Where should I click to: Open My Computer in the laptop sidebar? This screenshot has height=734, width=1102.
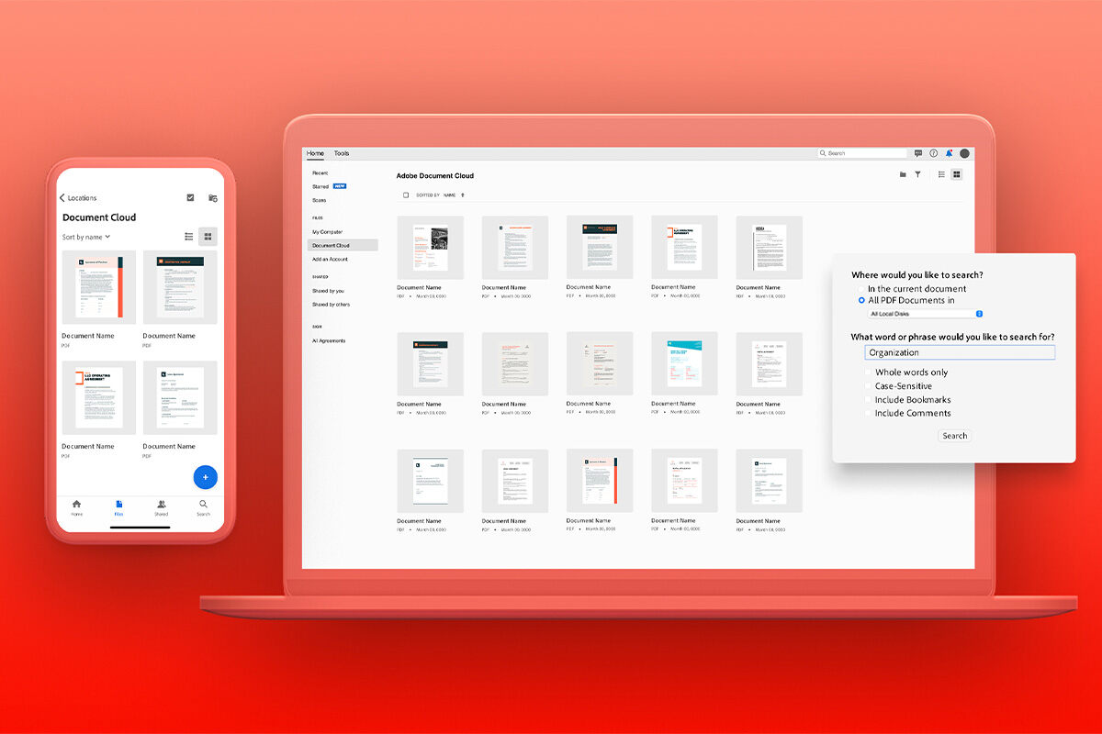(x=327, y=232)
